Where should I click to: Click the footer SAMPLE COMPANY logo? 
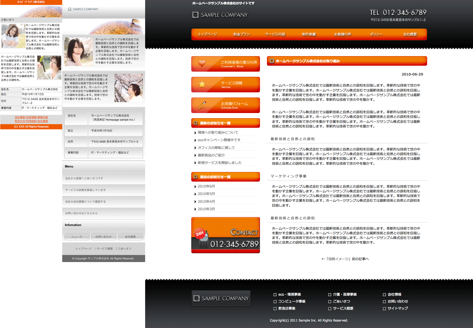[x=221, y=298]
